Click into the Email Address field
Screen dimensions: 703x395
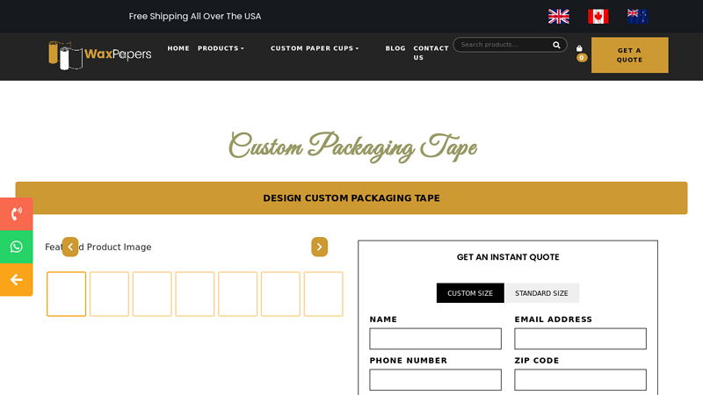[x=580, y=339]
